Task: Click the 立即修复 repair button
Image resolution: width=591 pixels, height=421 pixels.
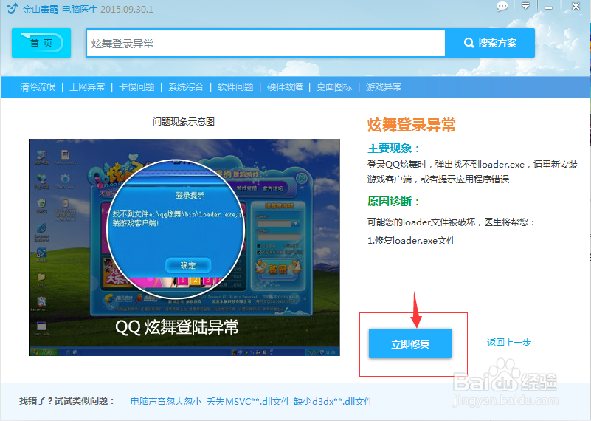Action: 410,343
